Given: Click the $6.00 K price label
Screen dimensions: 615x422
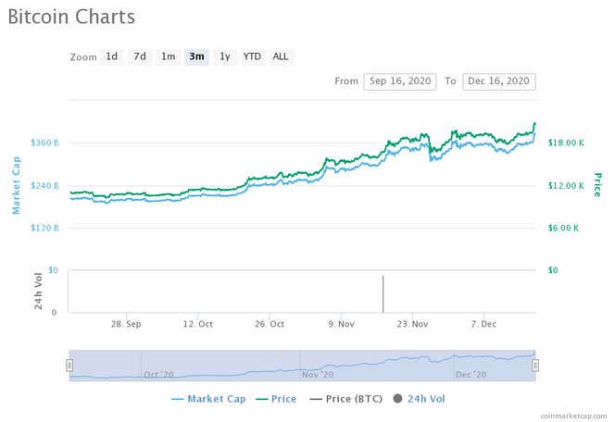Looking at the screenshot, I should 563,228.
